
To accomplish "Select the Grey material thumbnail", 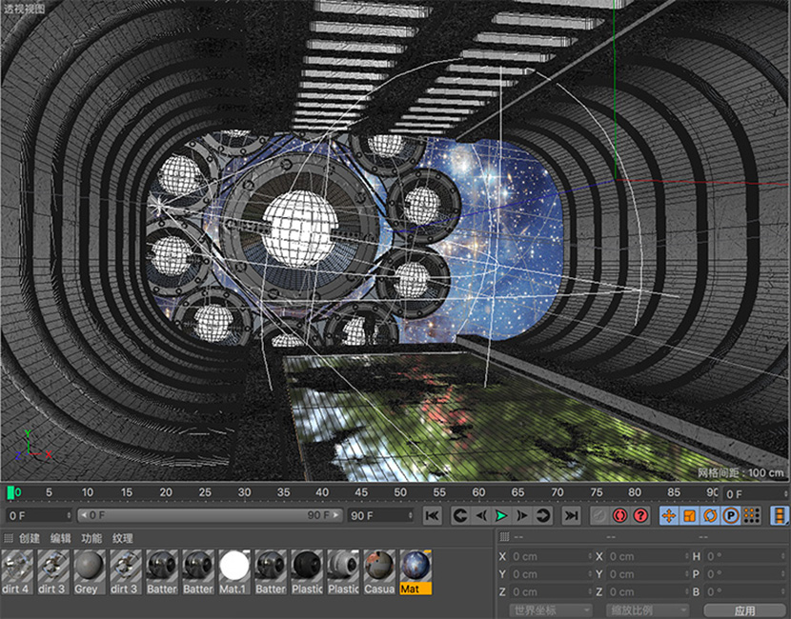I will pos(87,570).
